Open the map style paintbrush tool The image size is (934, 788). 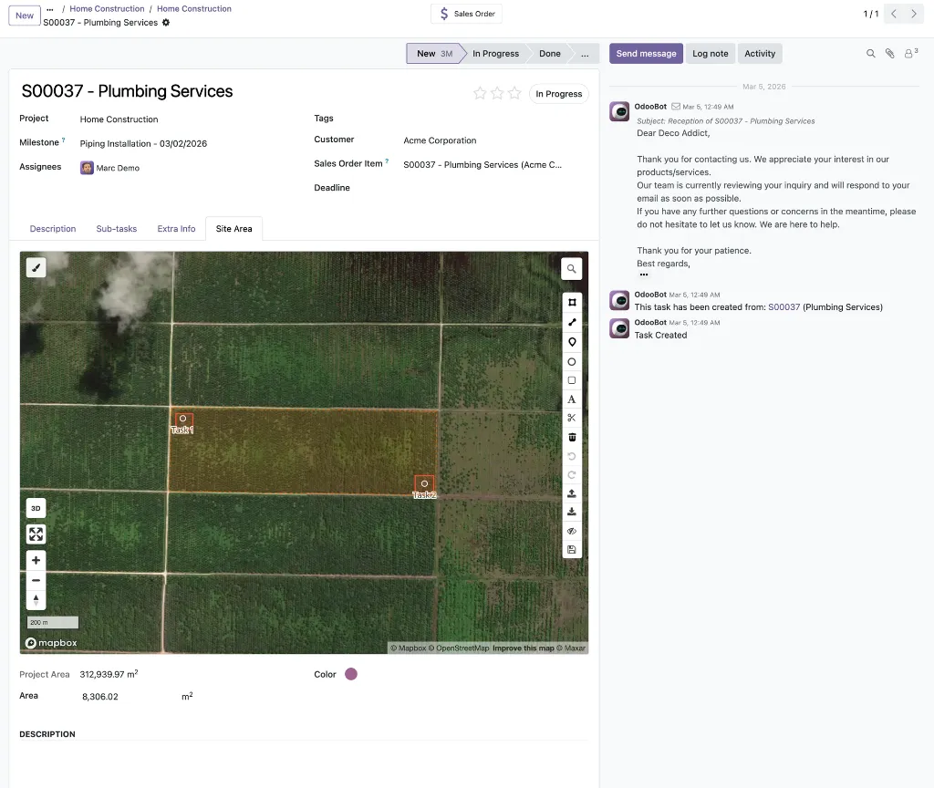pyautogui.click(x=36, y=268)
